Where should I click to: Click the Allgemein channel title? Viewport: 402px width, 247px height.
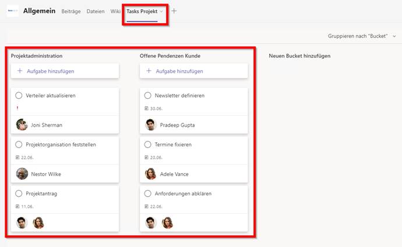coord(39,10)
